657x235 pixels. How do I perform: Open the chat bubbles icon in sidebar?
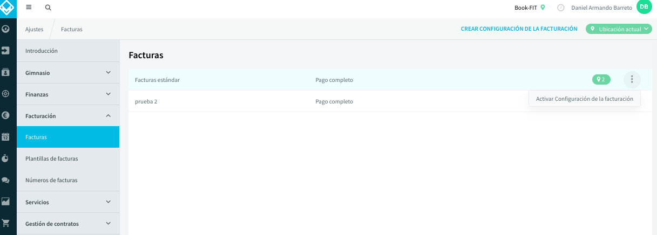(6, 180)
